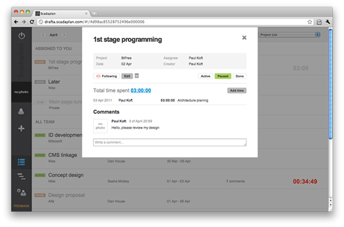Click the browser wrench settings icon

click(328, 22)
